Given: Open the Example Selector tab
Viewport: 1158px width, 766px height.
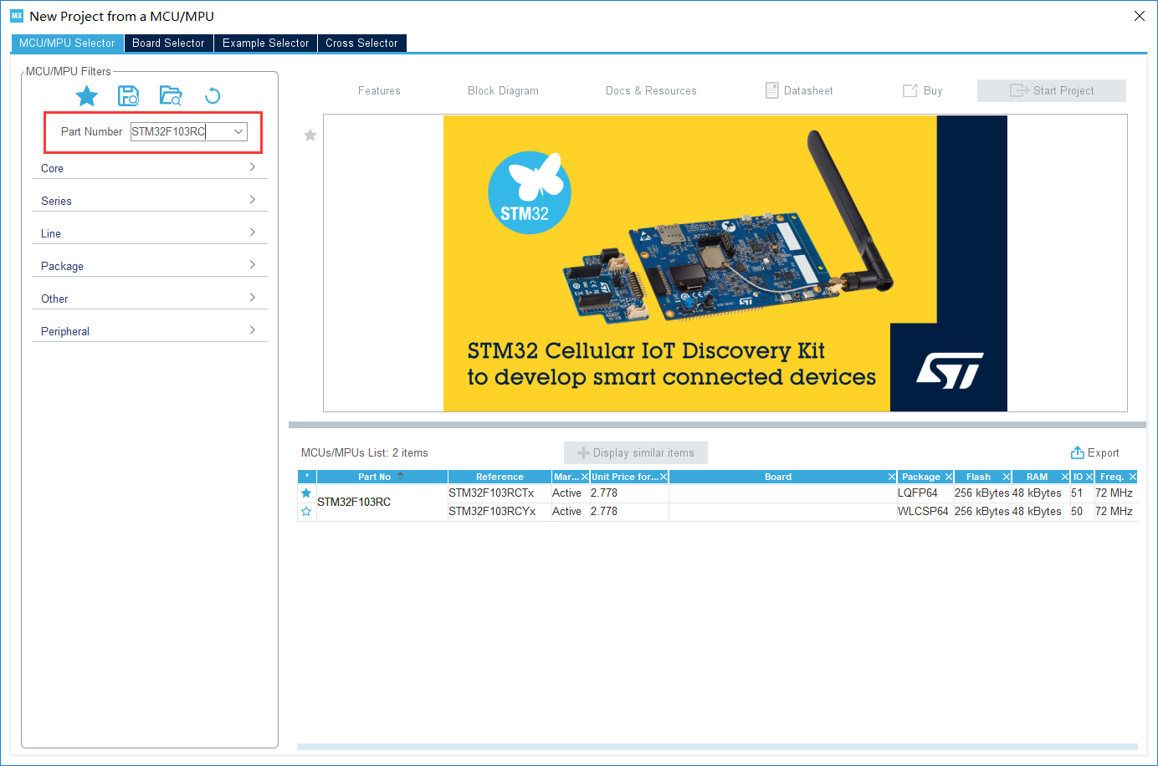Looking at the screenshot, I should (x=265, y=43).
